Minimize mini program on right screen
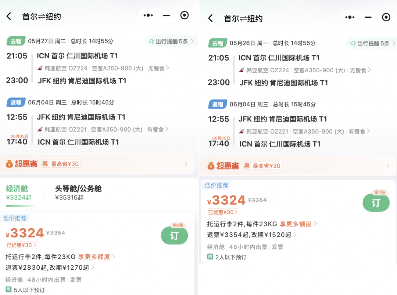 tap(368, 17)
